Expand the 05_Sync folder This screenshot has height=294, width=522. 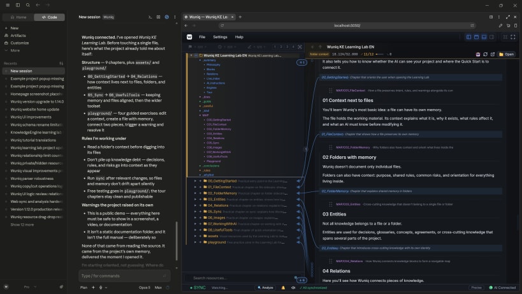click(x=196, y=212)
